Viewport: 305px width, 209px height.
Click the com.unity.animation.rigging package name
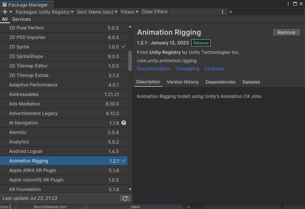pyautogui.click(x=167, y=61)
